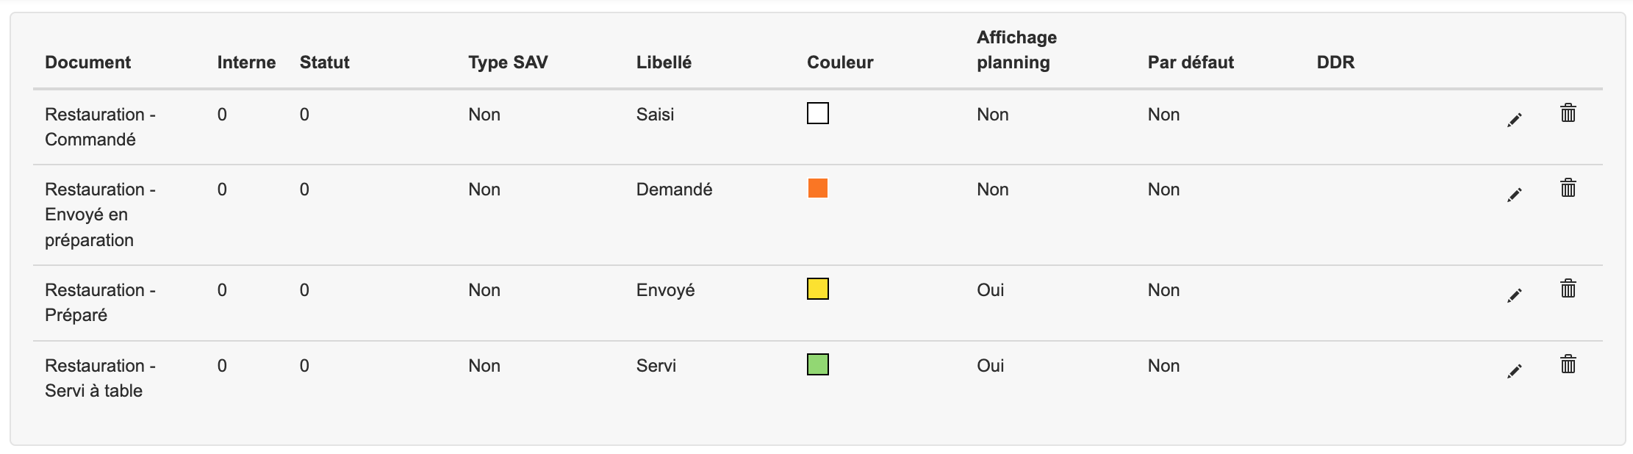Edit the Envoyé en préparation row
Screen dimensions: 1633x454
pyautogui.click(x=1514, y=195)
